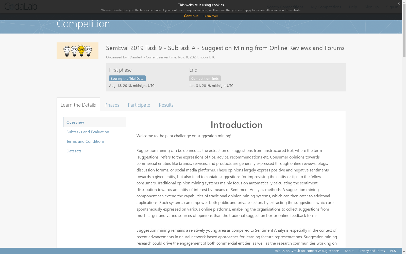The width and height of the screenshot is (406, 254).
Task: Click the scrollbar down arrow
Action: pos(404,252)
